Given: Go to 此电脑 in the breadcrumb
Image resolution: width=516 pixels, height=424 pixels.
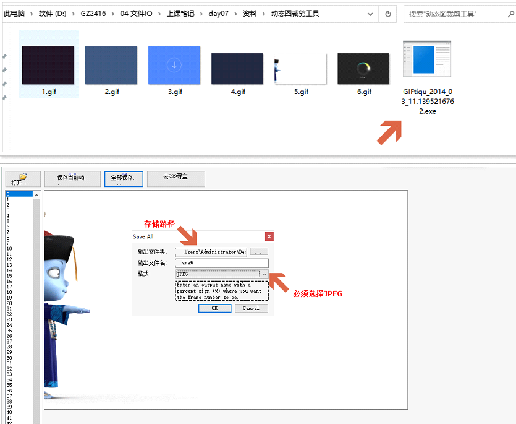Looking at the screenshot, I should pos(14,14).
